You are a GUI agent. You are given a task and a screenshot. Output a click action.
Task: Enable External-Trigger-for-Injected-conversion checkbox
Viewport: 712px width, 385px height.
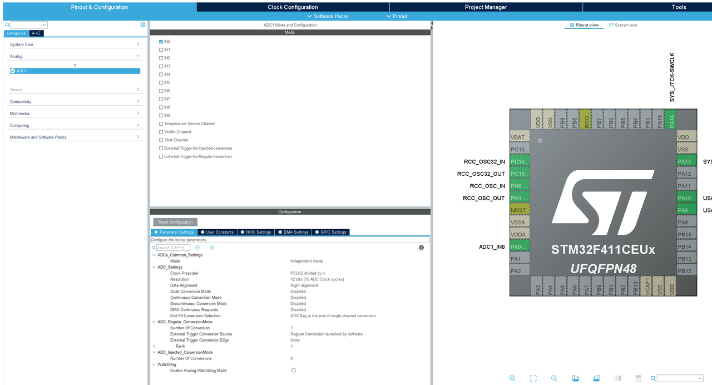(x=161, y=148)
